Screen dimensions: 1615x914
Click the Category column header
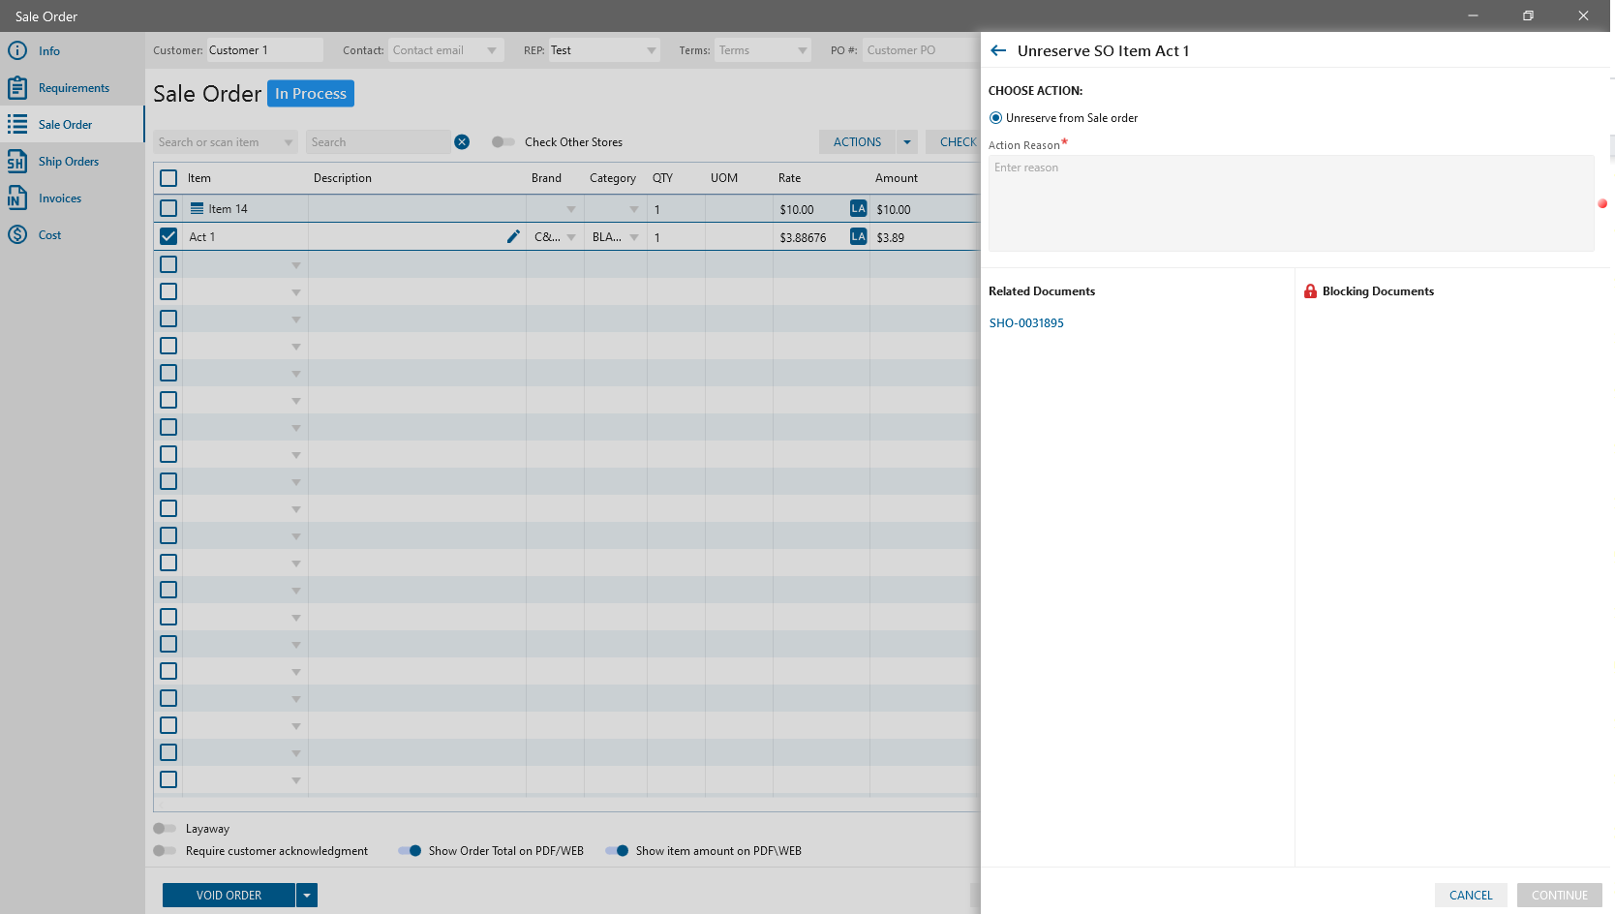pos(613,178)
